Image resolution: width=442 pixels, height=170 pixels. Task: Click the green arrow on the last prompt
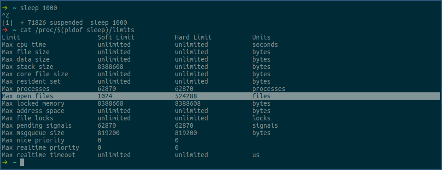pyautogui.click(x=5, y=162)
